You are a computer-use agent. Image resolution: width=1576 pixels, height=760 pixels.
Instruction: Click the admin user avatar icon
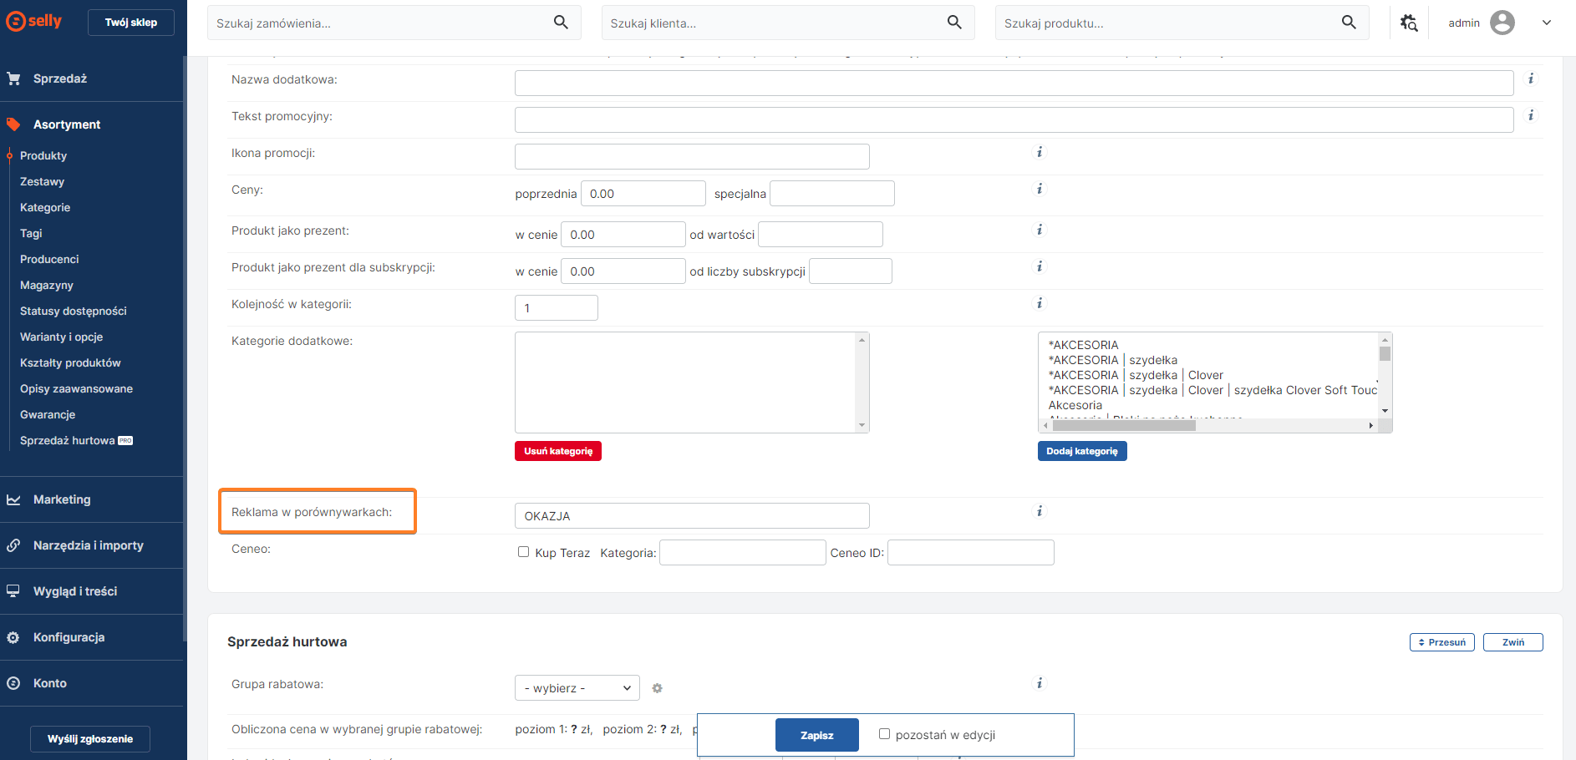[1502, 23]
